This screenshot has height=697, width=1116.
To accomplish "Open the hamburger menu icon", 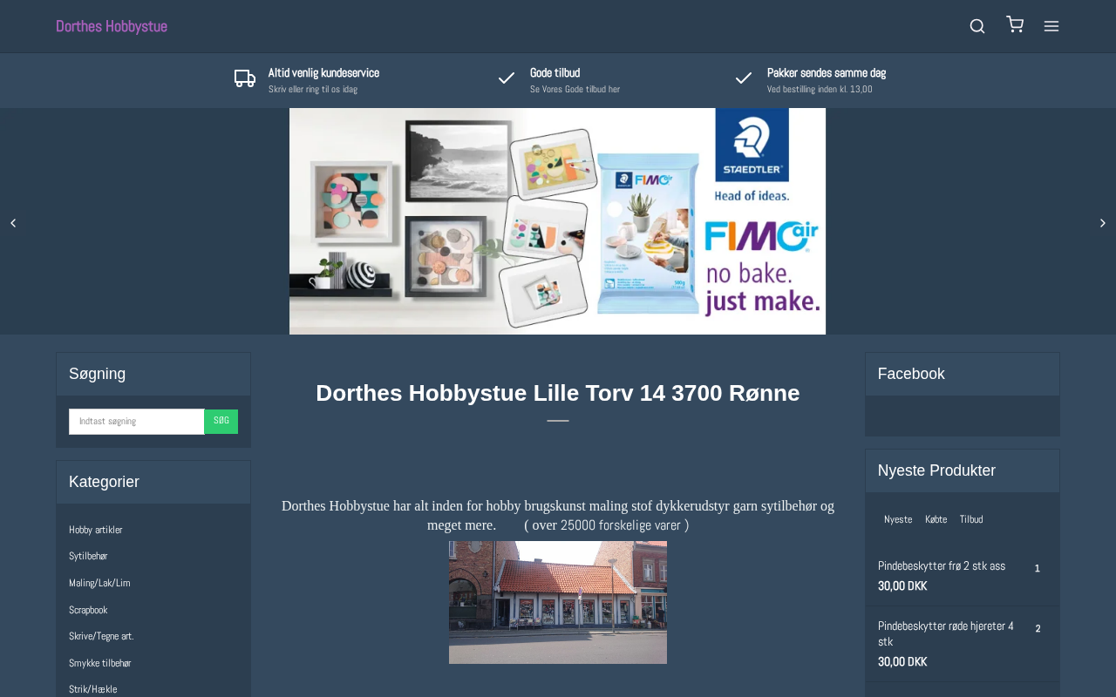I will pyautogui.click(x=1051, y=26).
